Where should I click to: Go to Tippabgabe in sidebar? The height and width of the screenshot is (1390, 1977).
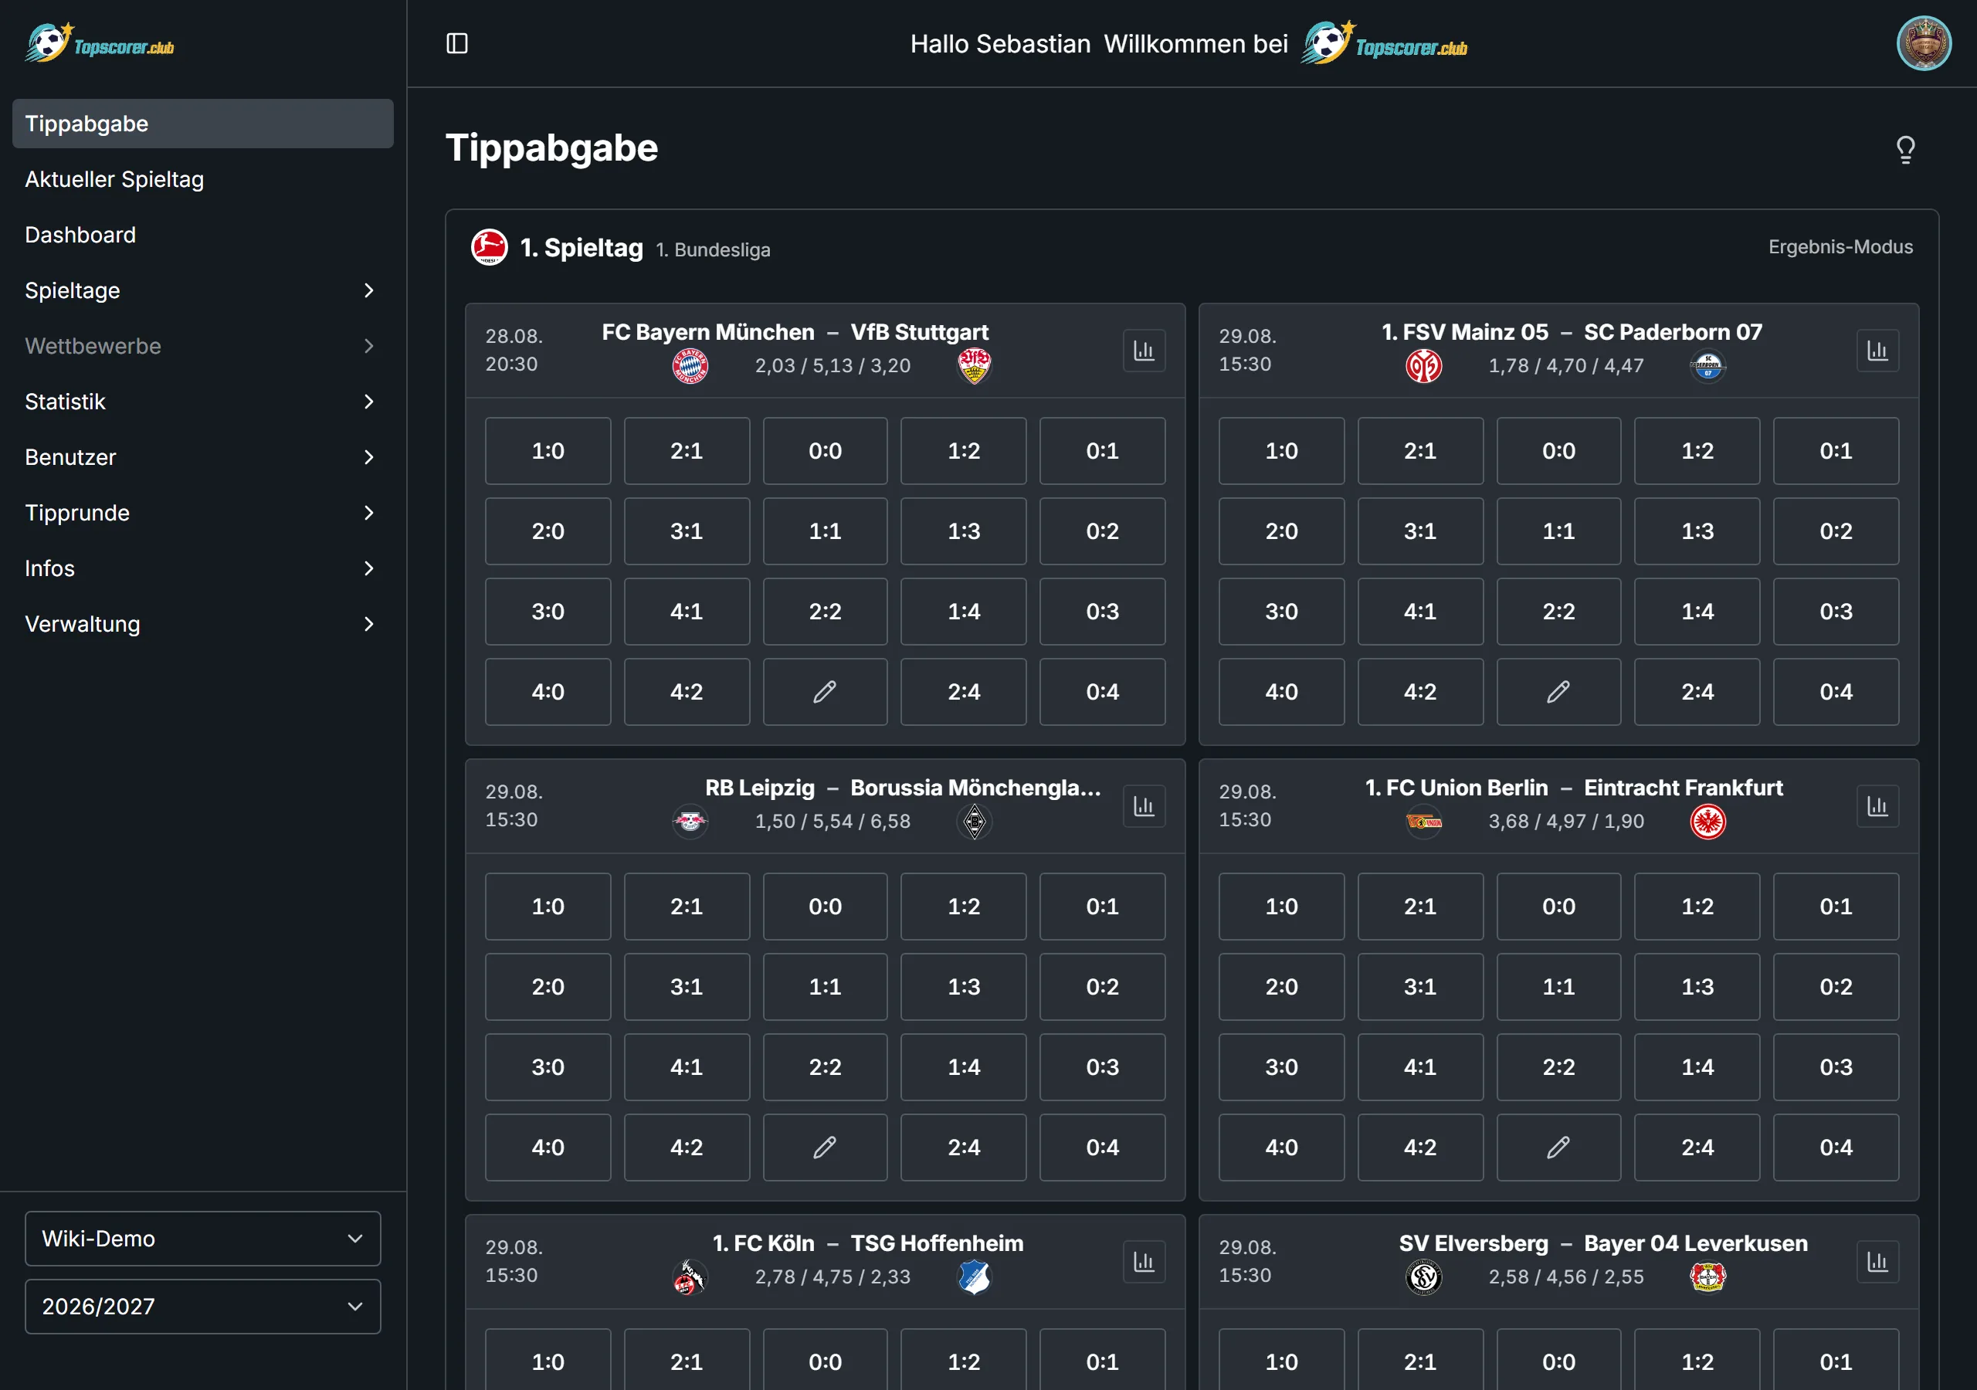tap(202, 123)
